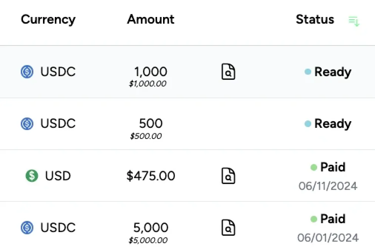Select the 500 amount value

pyautogui.click(x=150, y=123)
